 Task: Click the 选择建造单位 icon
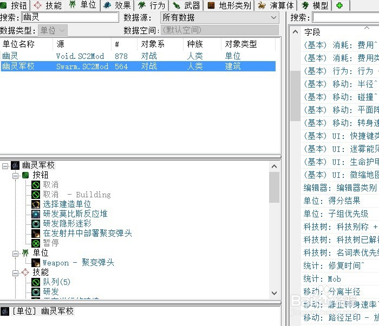pos(36,204)
